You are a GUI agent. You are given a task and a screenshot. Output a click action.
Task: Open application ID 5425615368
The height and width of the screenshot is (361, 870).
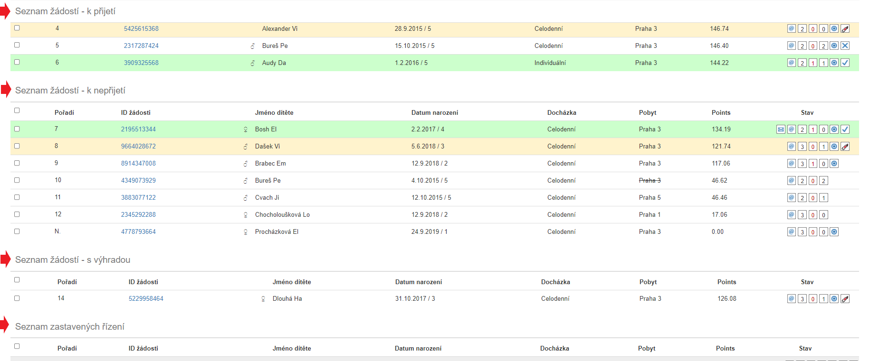(x=141, y=28)
